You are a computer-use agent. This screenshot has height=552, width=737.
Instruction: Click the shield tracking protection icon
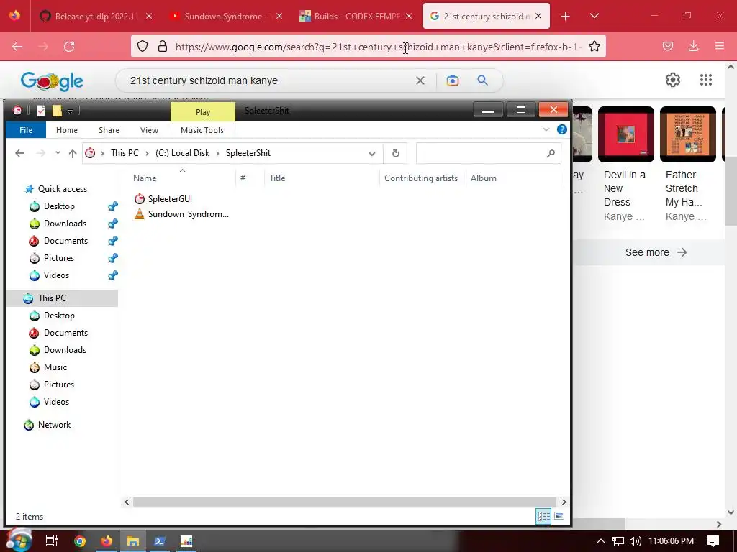point(143,47)
